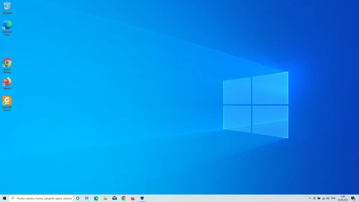Open the Mail app from the taskbar
Image resolution: width=359 pixels, height=202 pixels.
(x=115, y=198)
